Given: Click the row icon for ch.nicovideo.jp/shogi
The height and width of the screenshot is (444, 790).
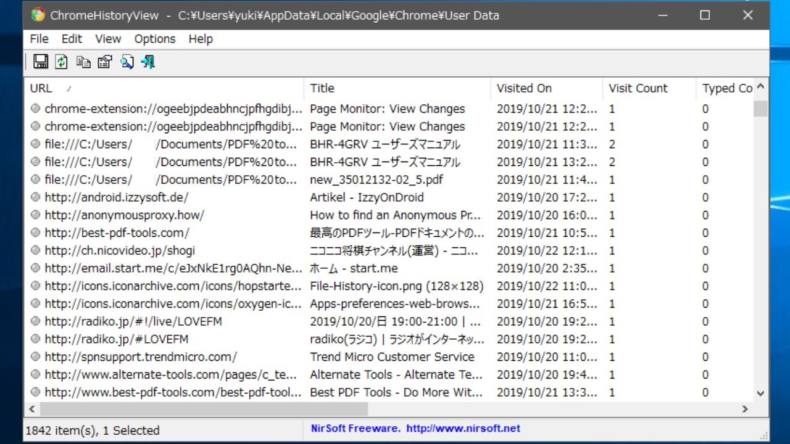Looking at the screenshot, I should coord(35,250).
